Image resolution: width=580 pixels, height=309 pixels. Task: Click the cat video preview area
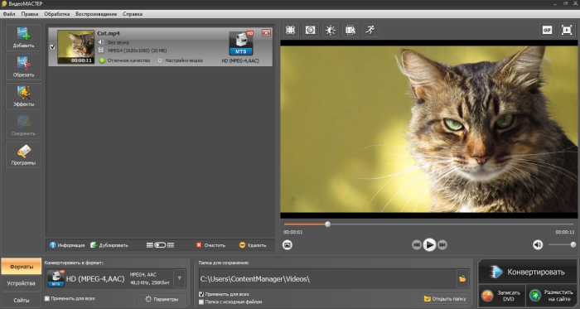coord(428,129)
